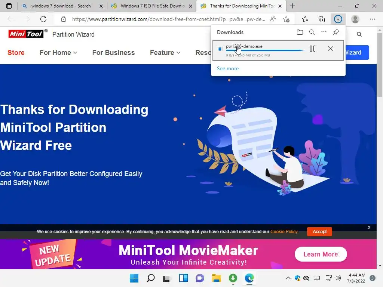Screen dimensions: 383x287
Task: Pause the pw1206-demo.exe download
Action: point(313,49)
